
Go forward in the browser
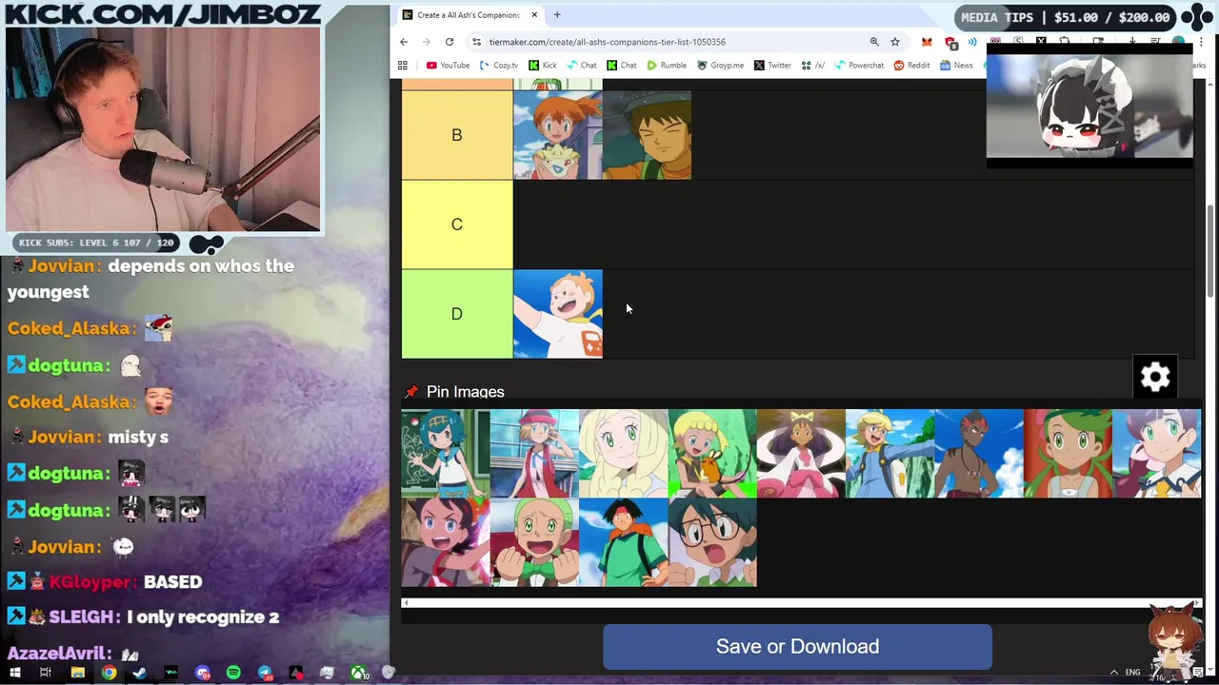427,42
